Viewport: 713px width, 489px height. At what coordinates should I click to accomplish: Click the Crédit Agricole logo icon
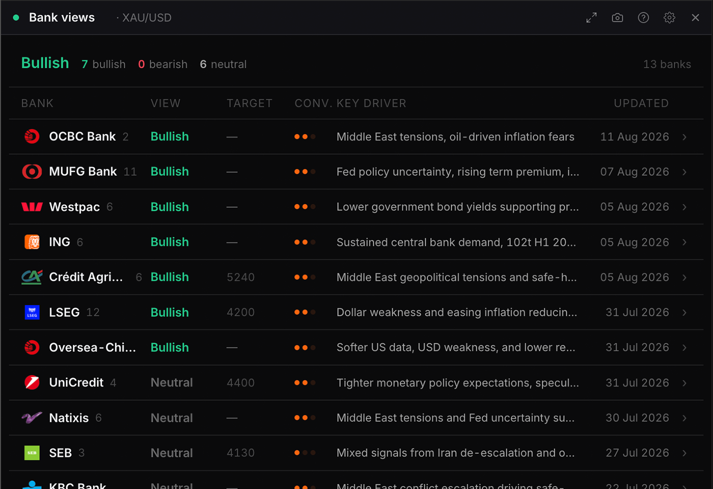coord(32,277)
